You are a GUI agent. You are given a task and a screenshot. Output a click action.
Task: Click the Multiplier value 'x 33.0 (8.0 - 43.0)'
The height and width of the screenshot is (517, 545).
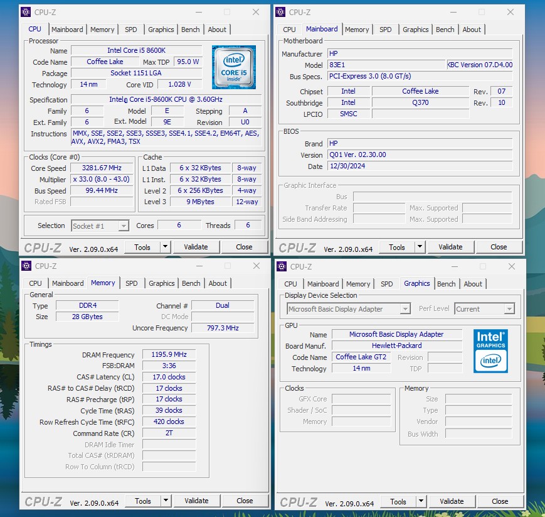(102, 179)
